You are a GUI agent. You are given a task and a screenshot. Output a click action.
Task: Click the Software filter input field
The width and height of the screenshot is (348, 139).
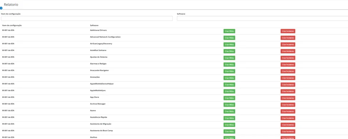click(262, 18)
